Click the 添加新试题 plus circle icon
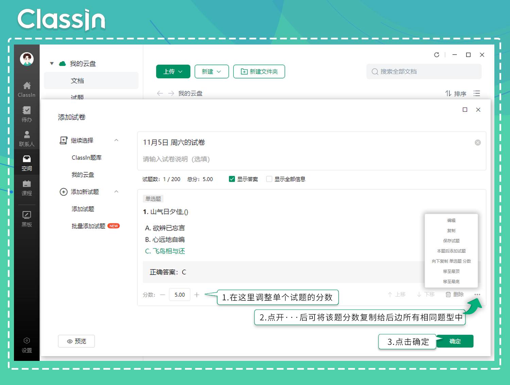This screenshot has height=385, width=510. [x=64, y=192]
